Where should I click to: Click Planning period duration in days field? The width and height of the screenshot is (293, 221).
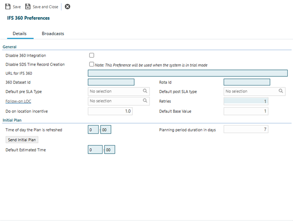pyautogui.click(x=246, y=129)
